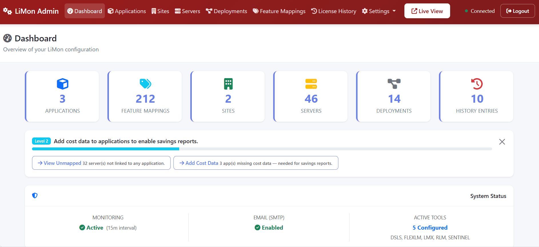Navigate to the Deployments nav item

pyautogui.click(x=226, y=11)
